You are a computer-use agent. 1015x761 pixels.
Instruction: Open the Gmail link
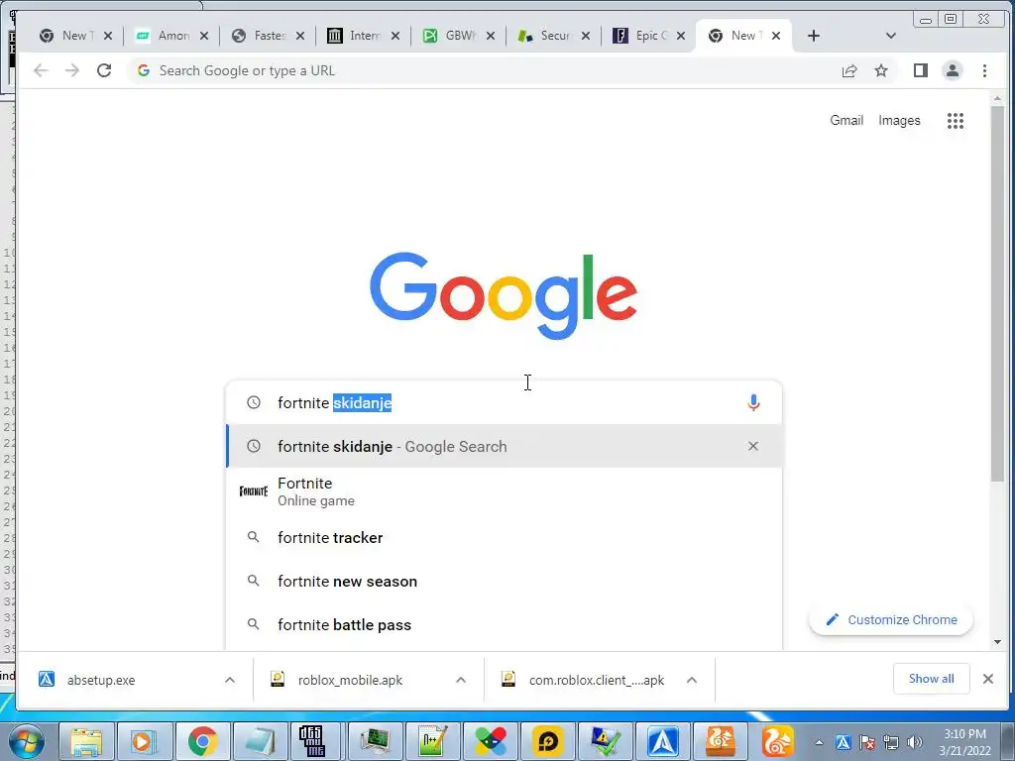pyautogui.click(x=846, y=120)
